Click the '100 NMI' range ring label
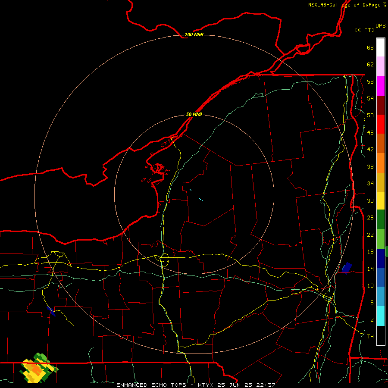This screenshot has width=388, height=388. [194, 34]
